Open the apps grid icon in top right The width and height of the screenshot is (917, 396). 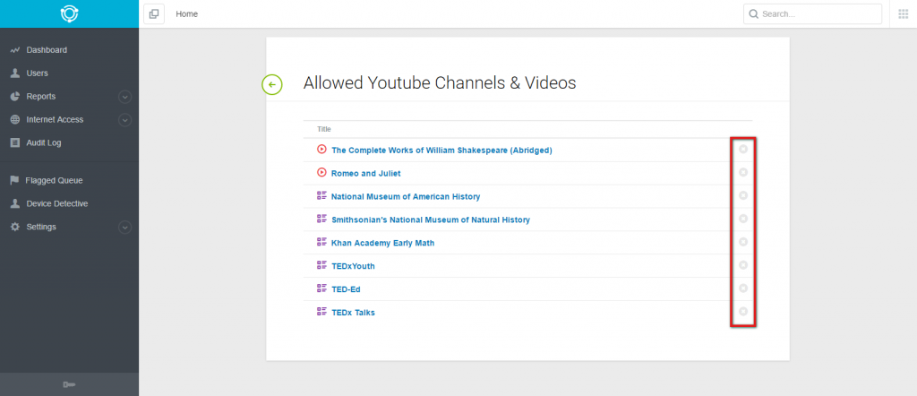click(x=903, y=14)
